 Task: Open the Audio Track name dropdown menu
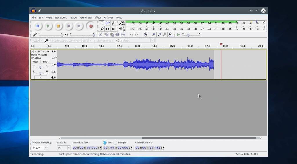48,52
